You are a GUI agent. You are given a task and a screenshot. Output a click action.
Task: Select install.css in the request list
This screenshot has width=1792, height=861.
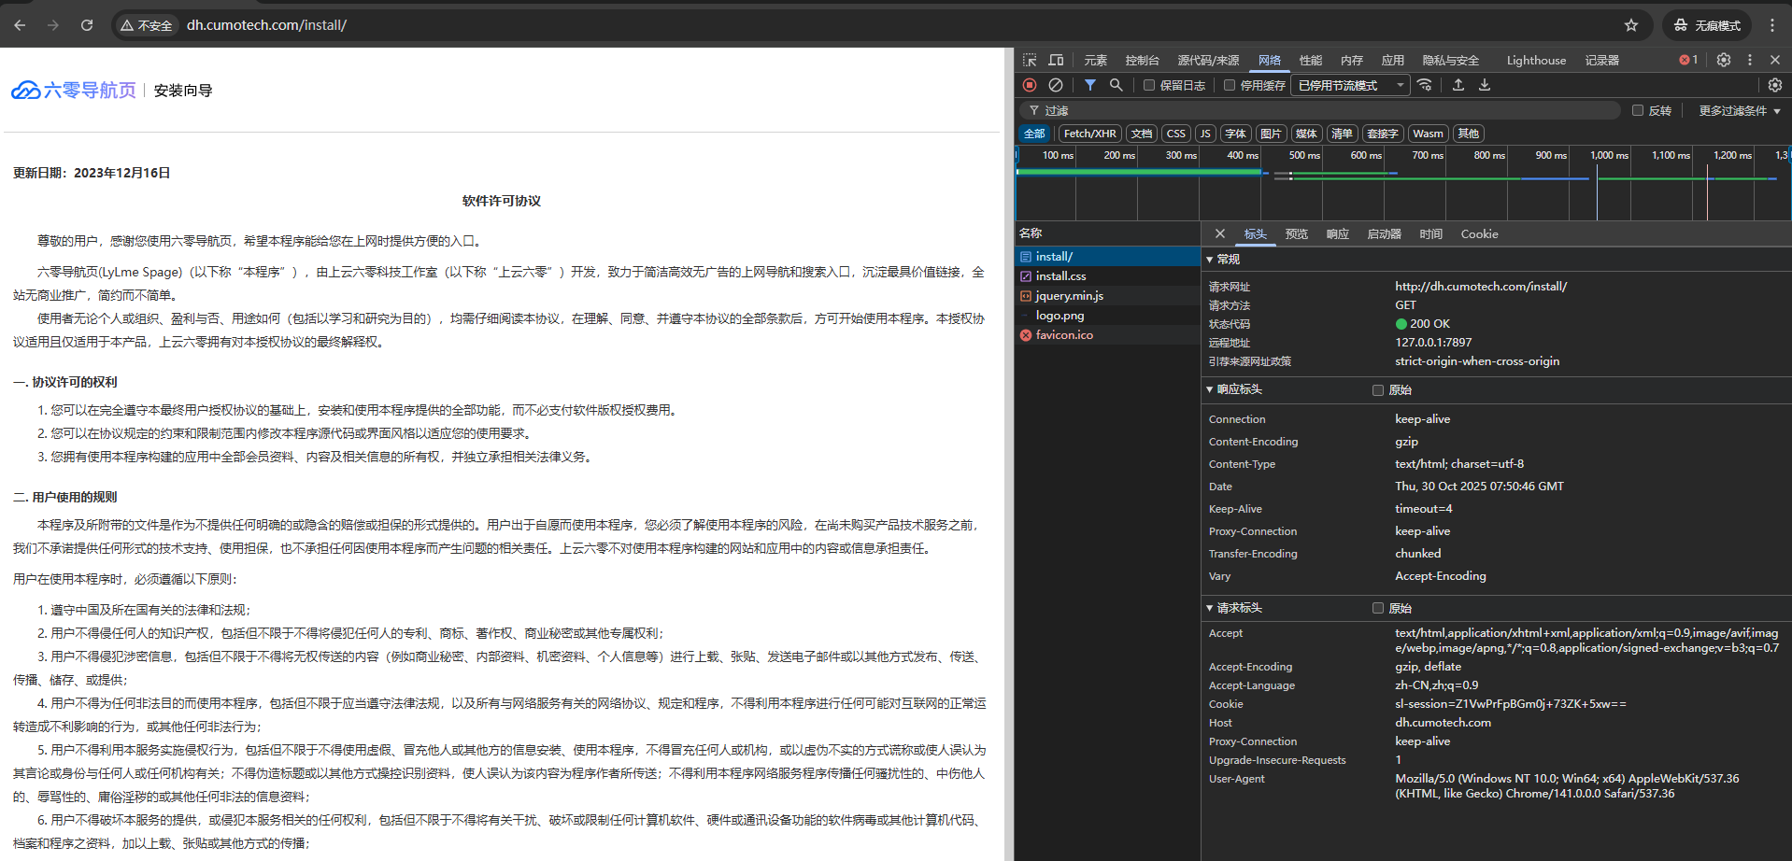point(1060,276)
